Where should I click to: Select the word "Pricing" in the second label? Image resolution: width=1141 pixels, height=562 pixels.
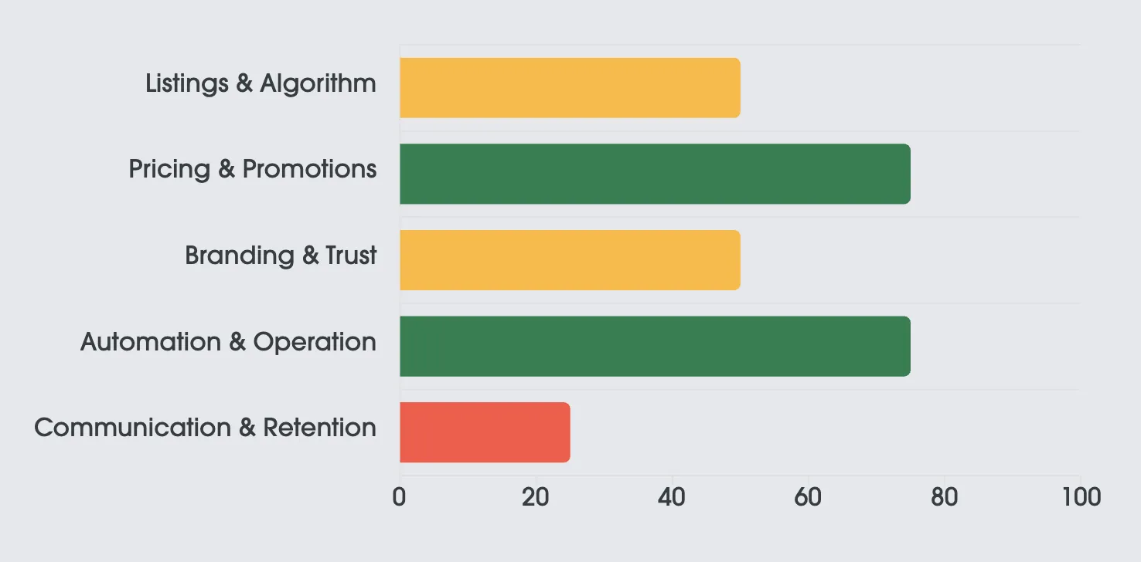click(169, 169)
